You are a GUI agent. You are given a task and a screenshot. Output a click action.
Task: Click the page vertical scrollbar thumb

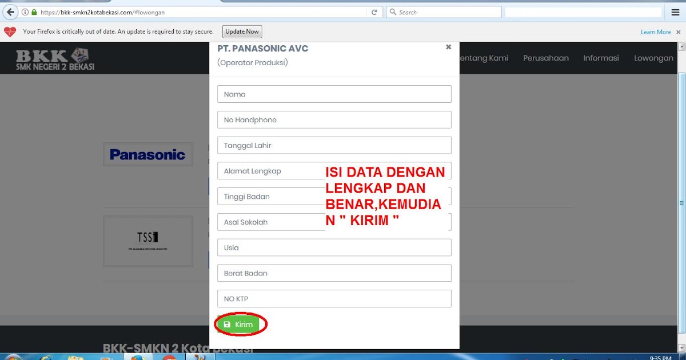point(681,203)
